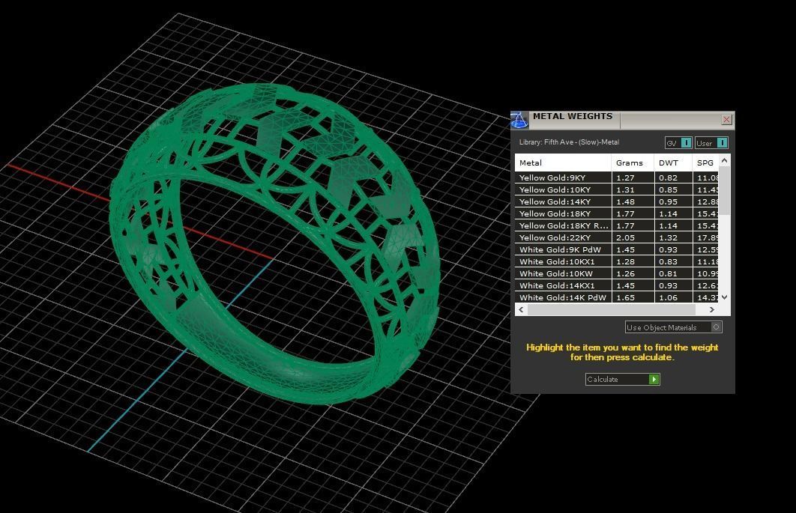Select the Yellow Gold:10KY row
Viewport: 796px width, 513px height.
(617, 189)
